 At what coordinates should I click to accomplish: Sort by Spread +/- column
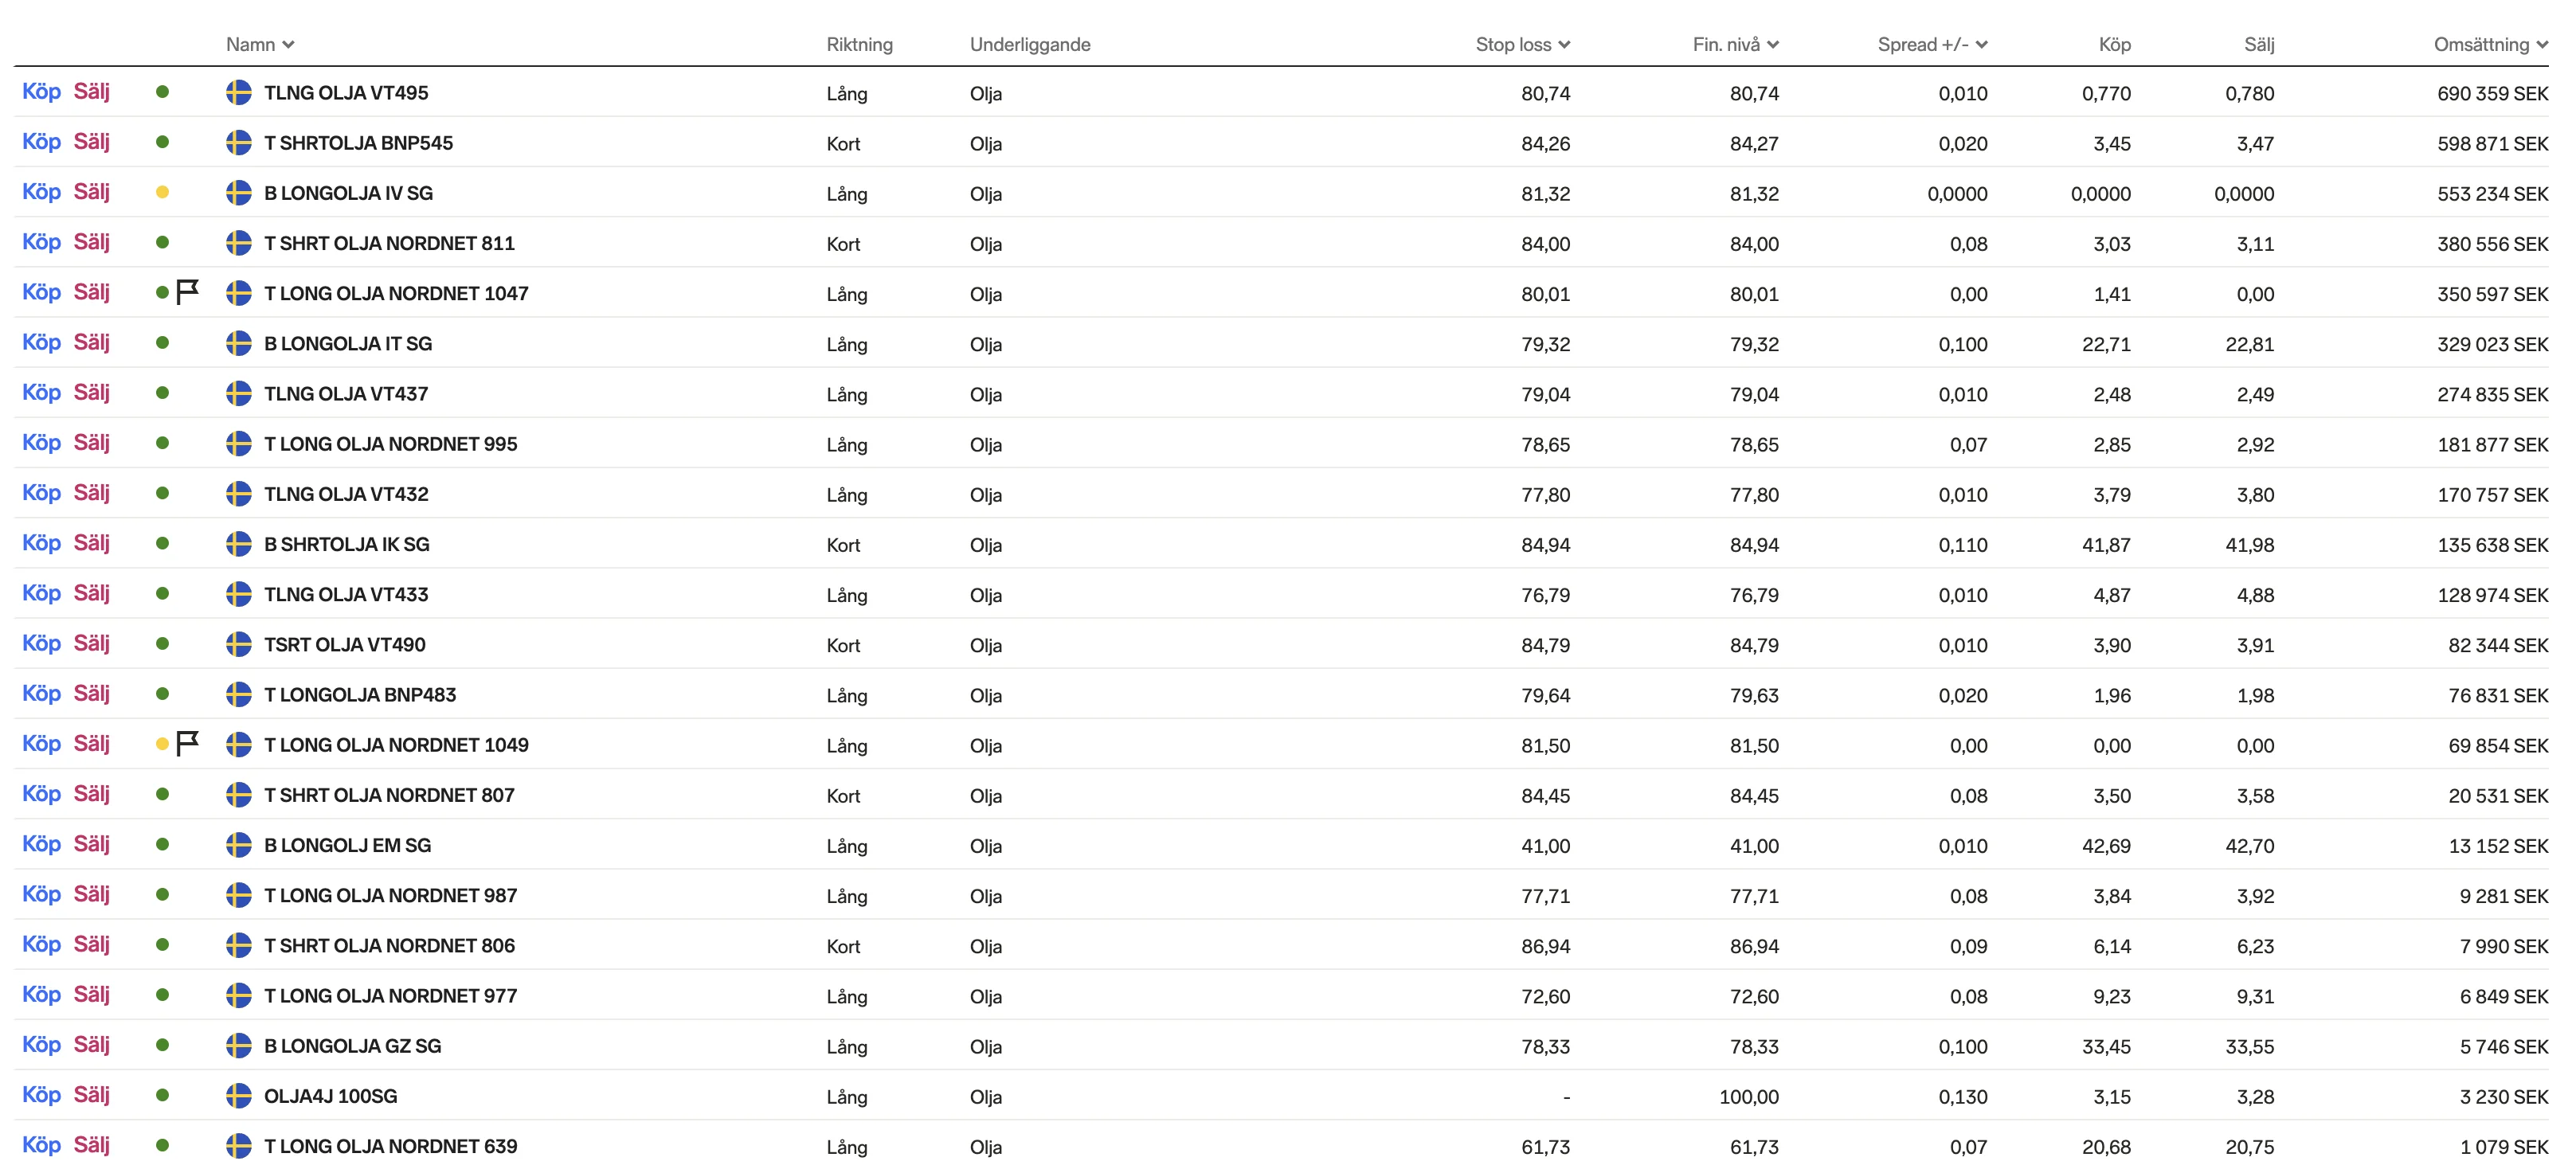tap(1932, 44)
